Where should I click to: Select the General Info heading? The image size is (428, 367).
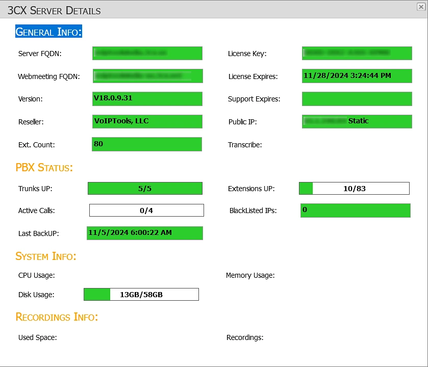pyautogui.click(x=48, y=32)
